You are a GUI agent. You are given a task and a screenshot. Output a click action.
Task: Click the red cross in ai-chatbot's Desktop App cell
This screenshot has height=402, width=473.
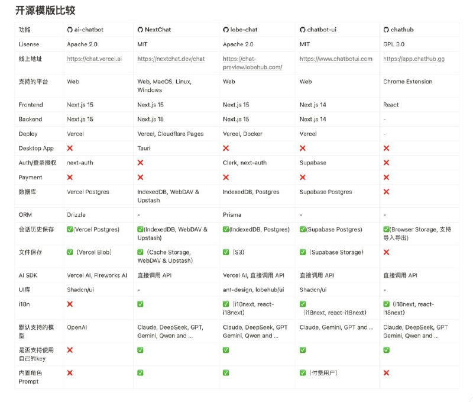[x=70, y=148]
